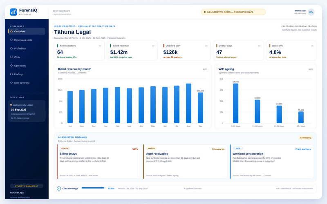Image resolution: width=327 pixels, height=204 pixels.
Task: Click the '30 Sep 2026' last update date
Action: coord(18,110)
